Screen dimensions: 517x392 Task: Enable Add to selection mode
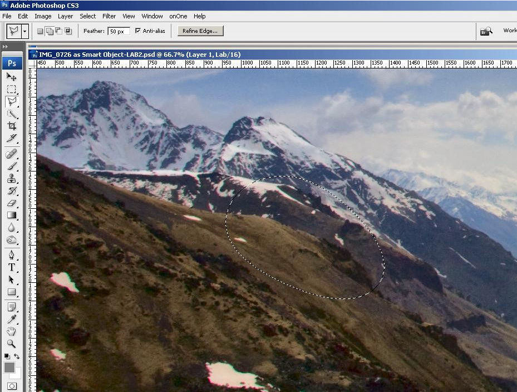50,31
